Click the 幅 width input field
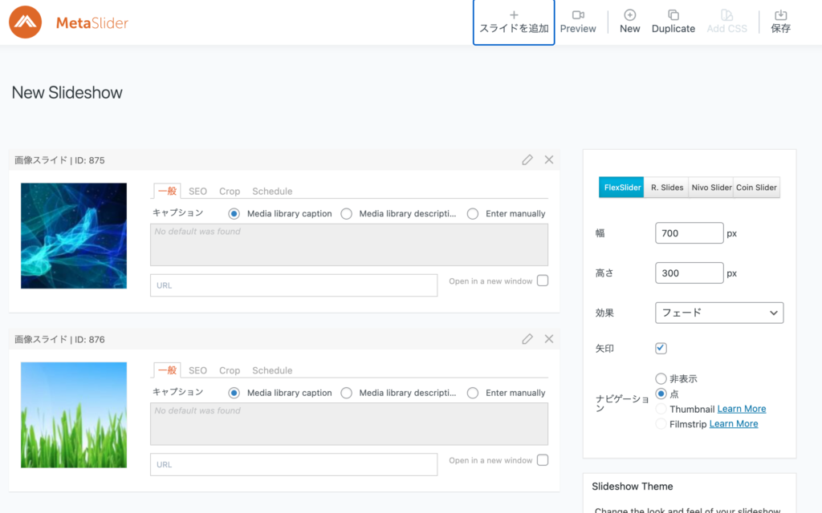822x513 pixels. (x=689, y=233)
